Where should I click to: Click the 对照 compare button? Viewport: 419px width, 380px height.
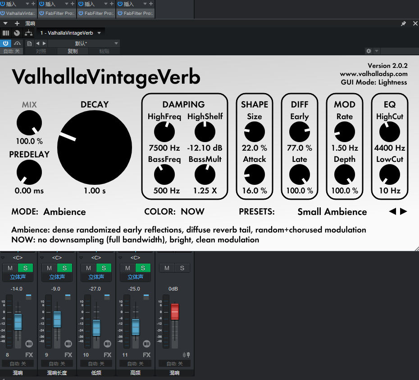pyautogui.click(x=41, y=51)
